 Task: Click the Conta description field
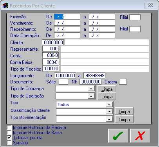pyautogui.click(x=105, y=55)
